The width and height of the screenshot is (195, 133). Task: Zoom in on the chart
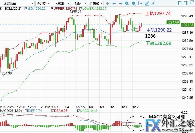coord(127,3)
